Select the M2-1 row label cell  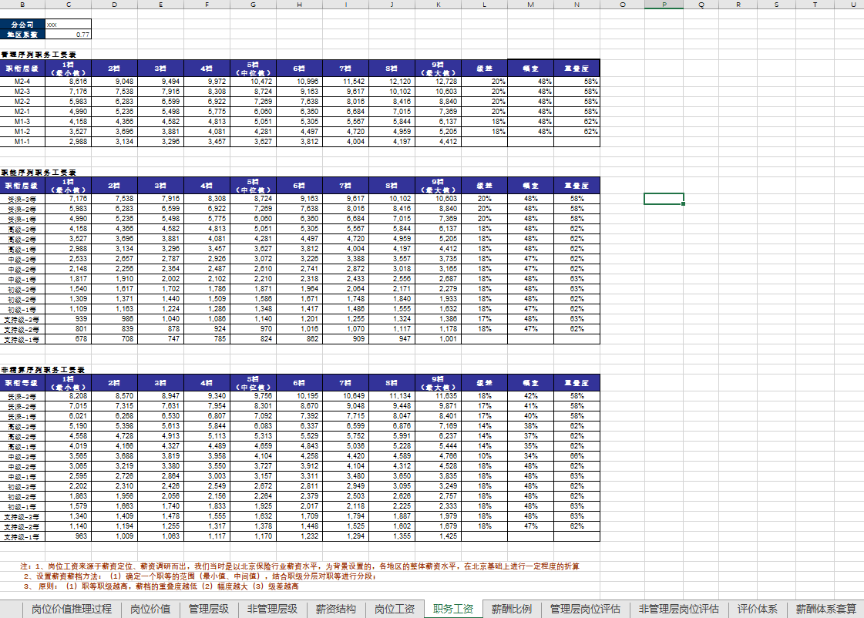[22, 111]
